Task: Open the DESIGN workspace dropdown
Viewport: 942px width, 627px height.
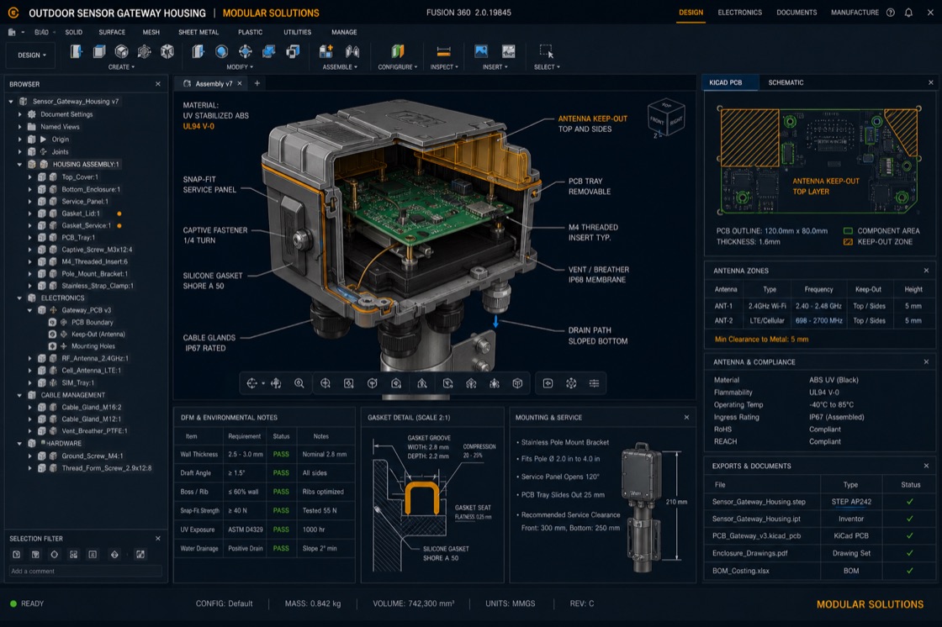Action: point(32,55)
